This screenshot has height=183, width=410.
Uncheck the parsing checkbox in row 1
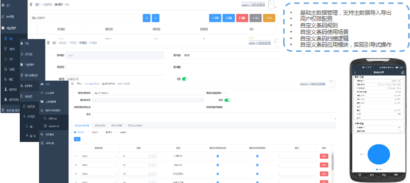point(257,156)
